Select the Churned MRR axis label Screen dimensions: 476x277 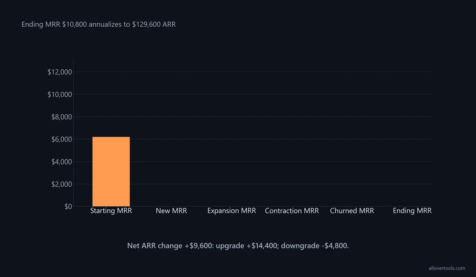pyautogui.click(x=352, y=211)
